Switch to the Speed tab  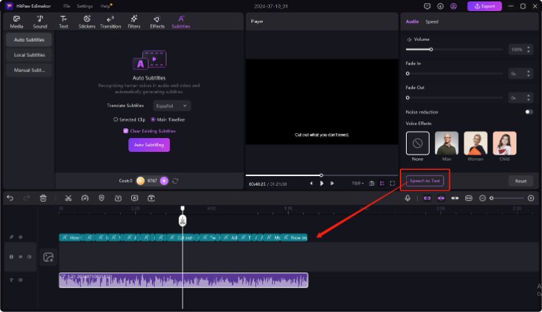pos(432,21)
